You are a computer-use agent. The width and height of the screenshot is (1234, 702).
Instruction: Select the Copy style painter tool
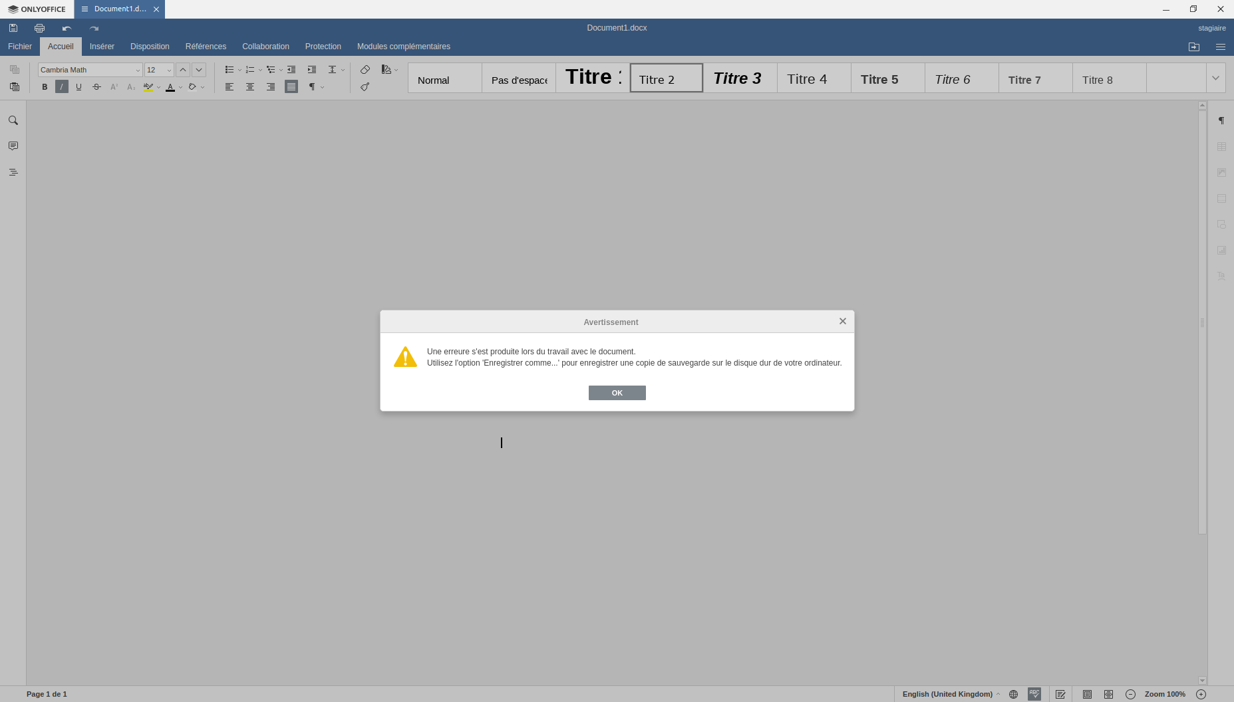365,86
